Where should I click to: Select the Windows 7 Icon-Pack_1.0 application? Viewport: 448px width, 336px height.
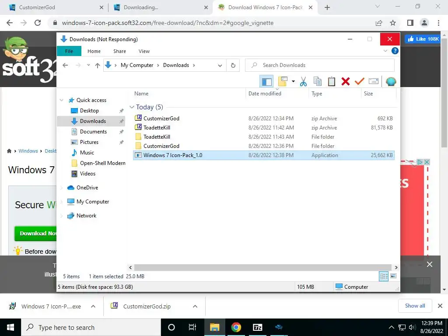coord(264,155)
